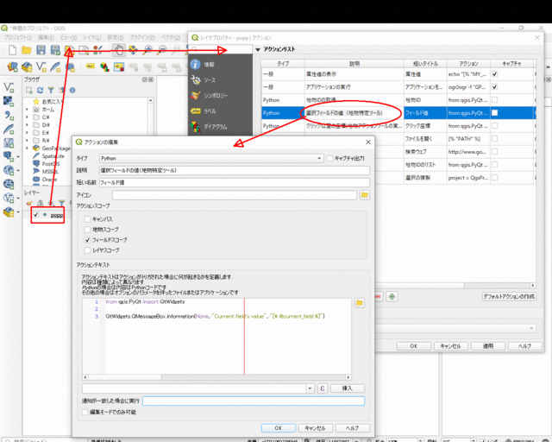Enable キャンバス scope checkbox
Image resolution: width=552 pixels, height=442 pixels.
point(88,219)
